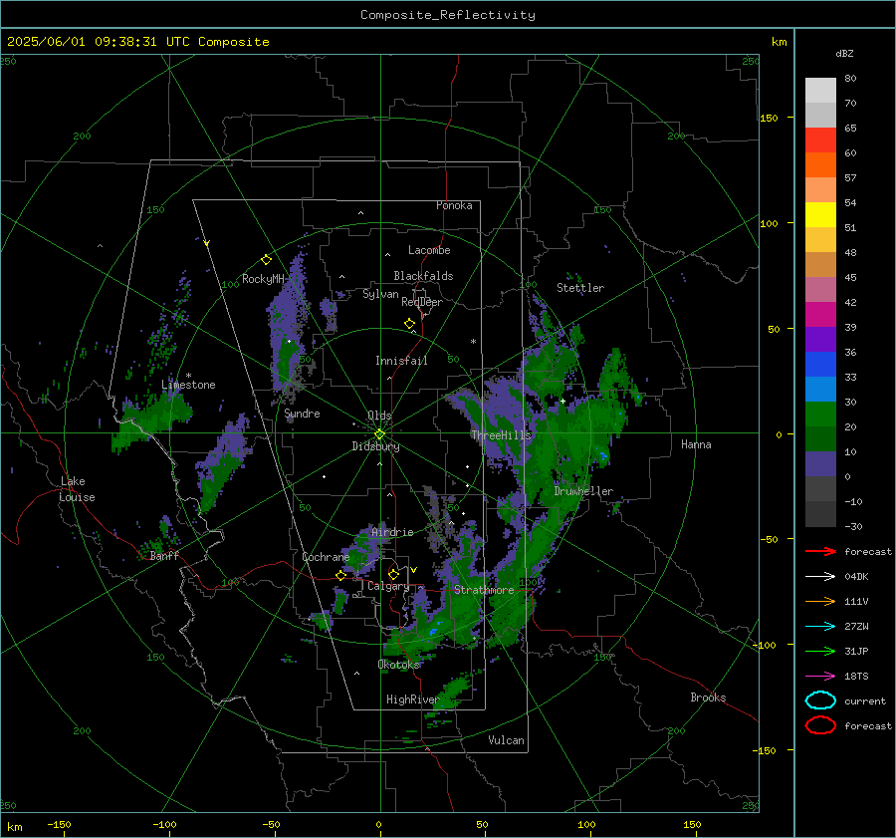This screenshot has width=896, height=838.
Task: Pick the cyan 27ZW arrow icon
Action: click(x=820, y=627)
